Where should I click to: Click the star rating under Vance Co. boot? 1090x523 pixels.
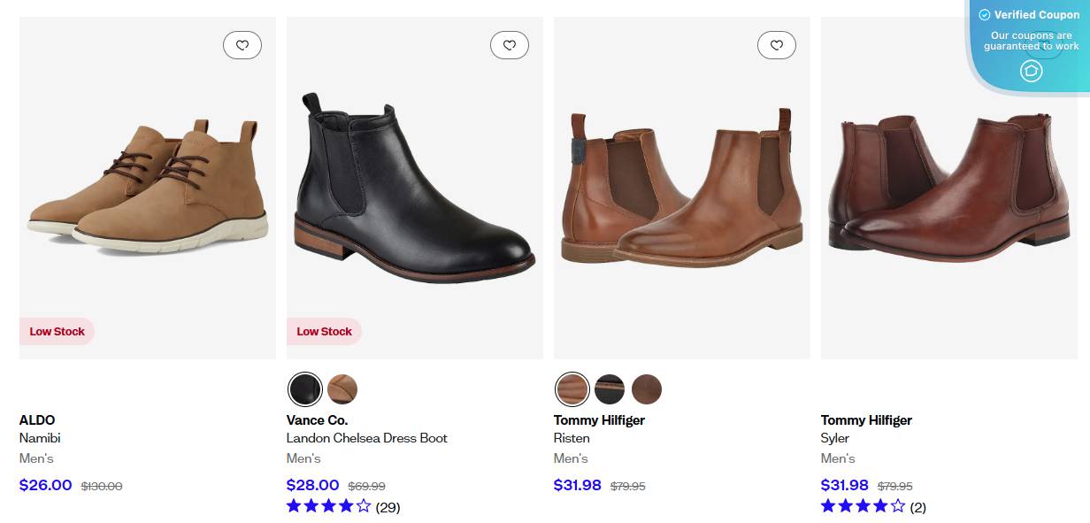click(x=326, y=505)
